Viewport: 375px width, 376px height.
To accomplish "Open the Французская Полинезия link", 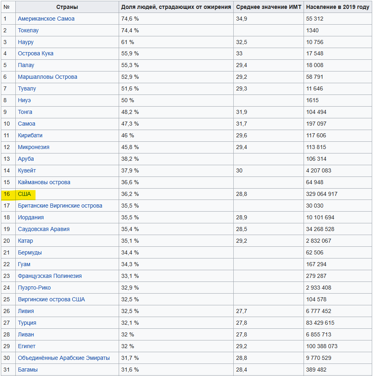I will [50, 276].
